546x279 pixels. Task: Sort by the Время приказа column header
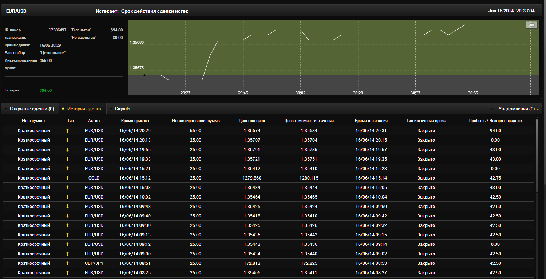point(135,121)
